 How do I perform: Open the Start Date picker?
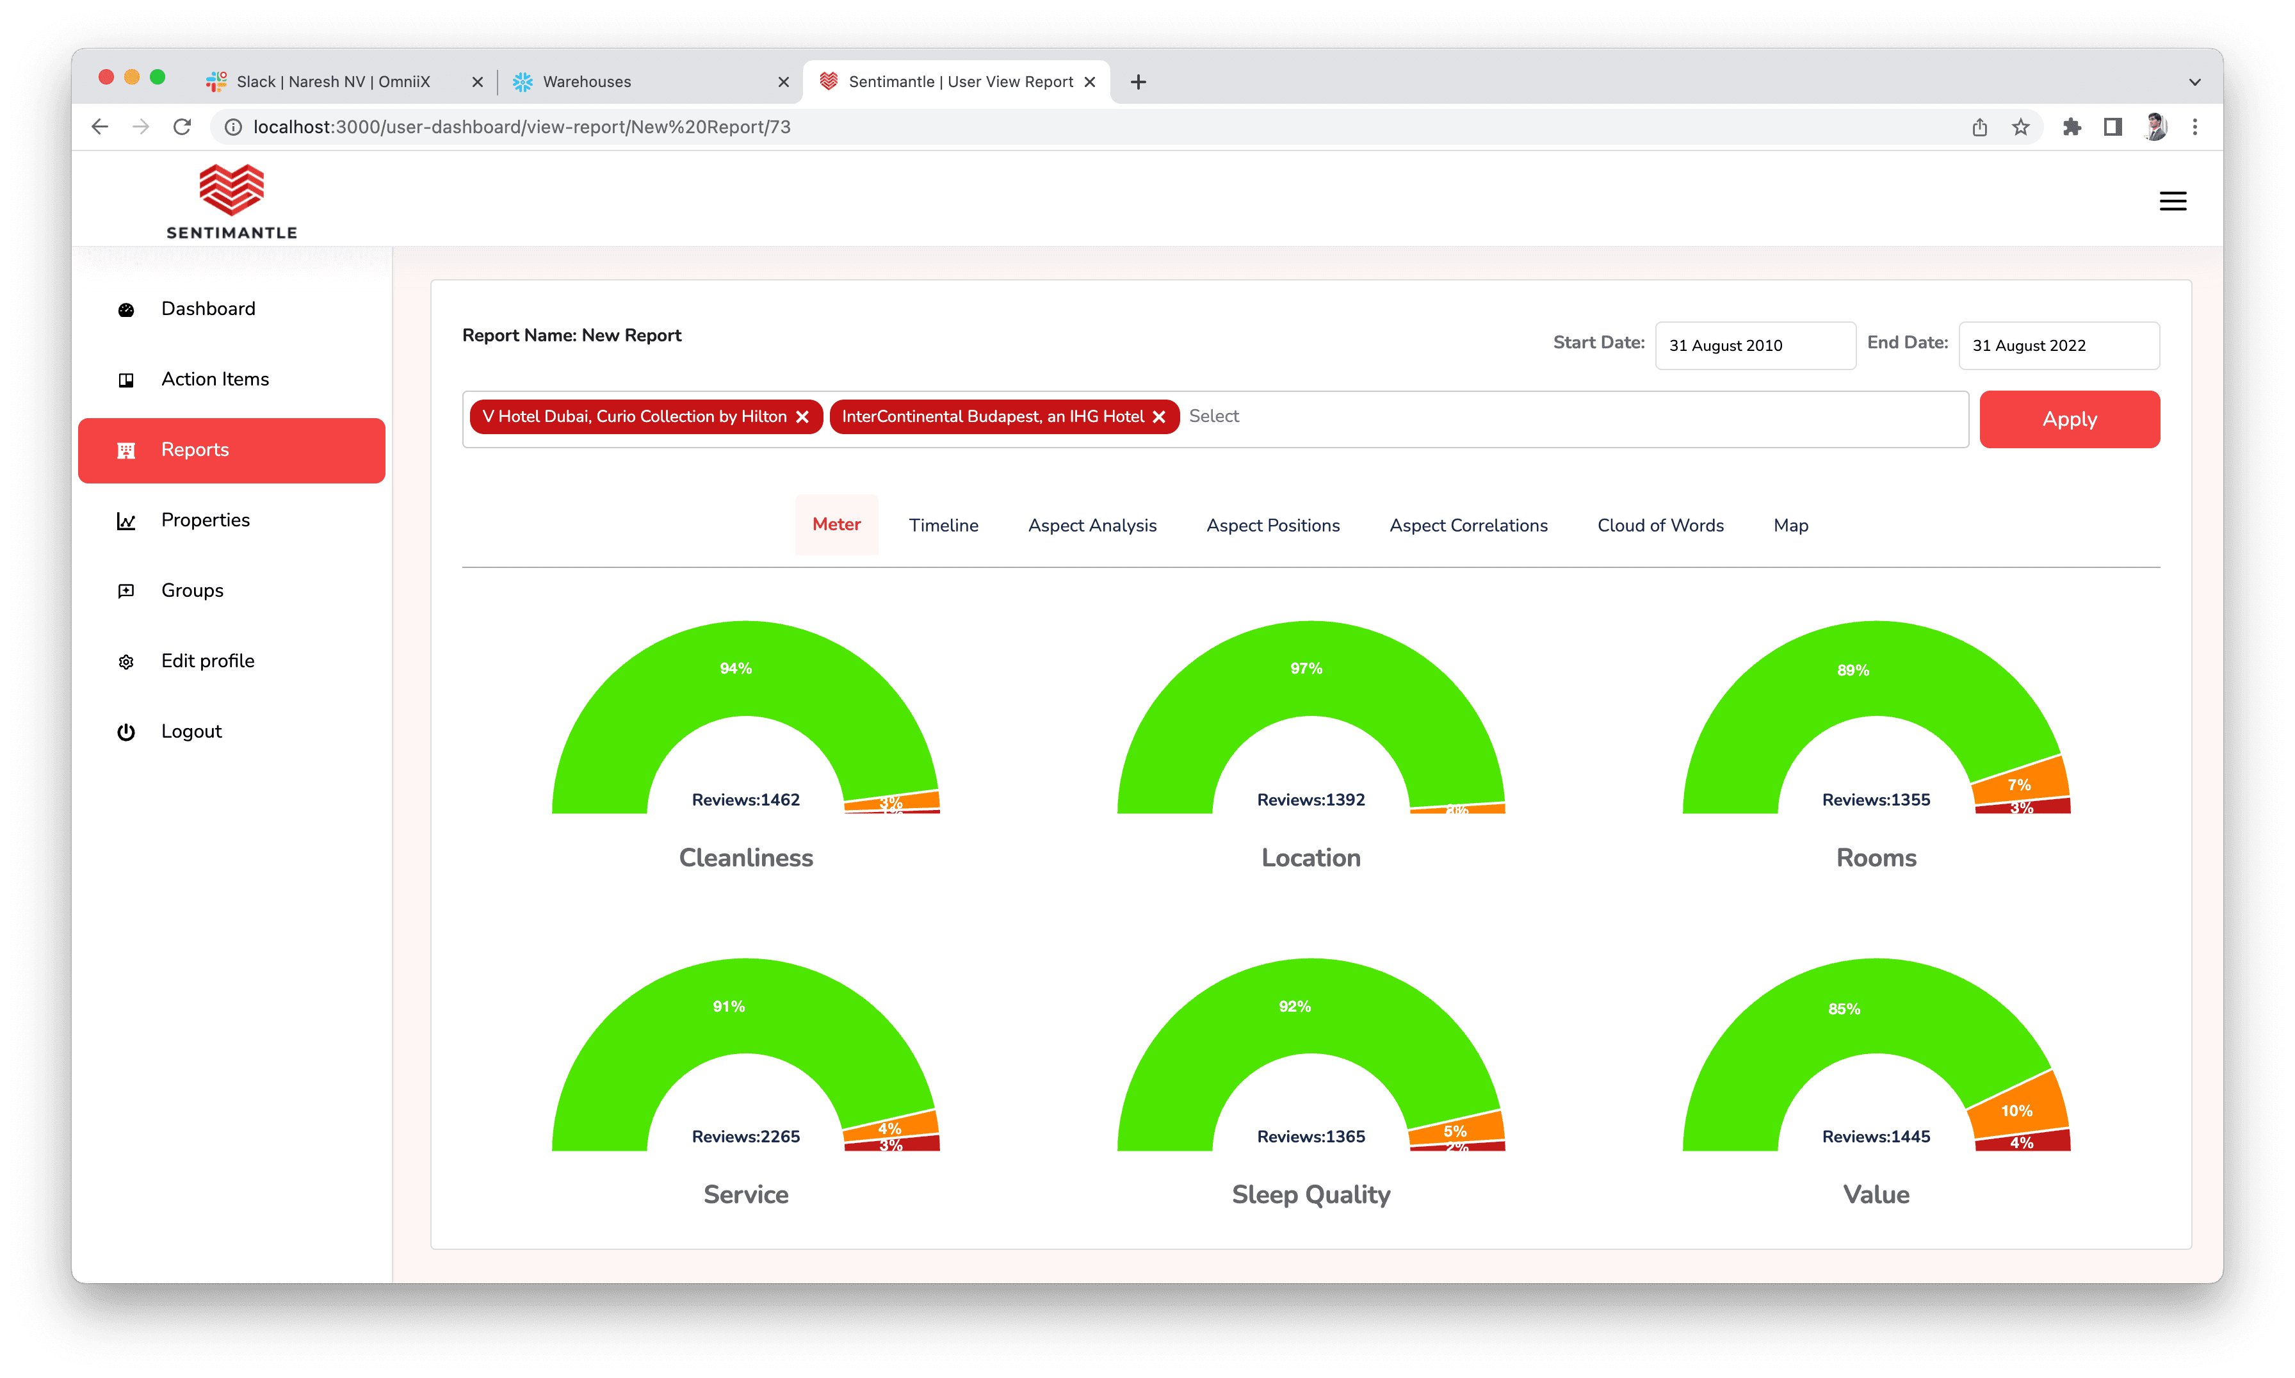click(1755, 344)
